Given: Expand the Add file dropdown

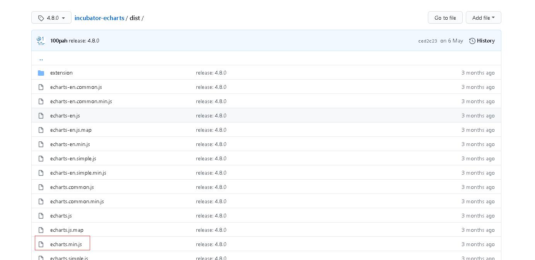Looking at the screenshot, I should pos(483,18).
